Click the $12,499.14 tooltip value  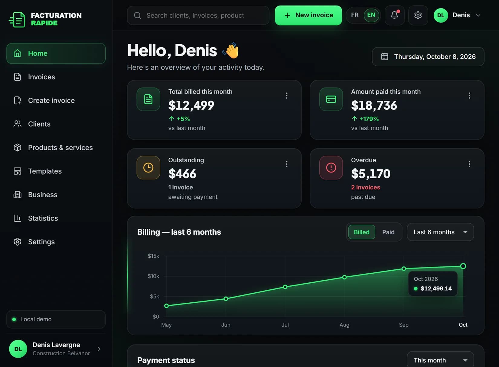click(x=436, y=288)
